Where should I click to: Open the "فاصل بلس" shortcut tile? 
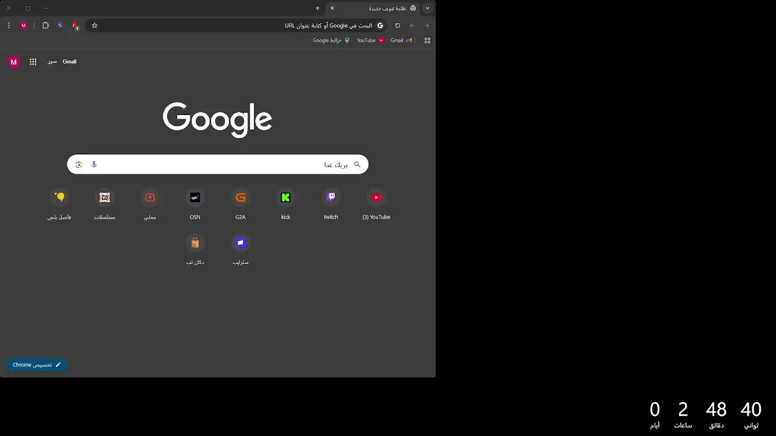tap(59, 204)
